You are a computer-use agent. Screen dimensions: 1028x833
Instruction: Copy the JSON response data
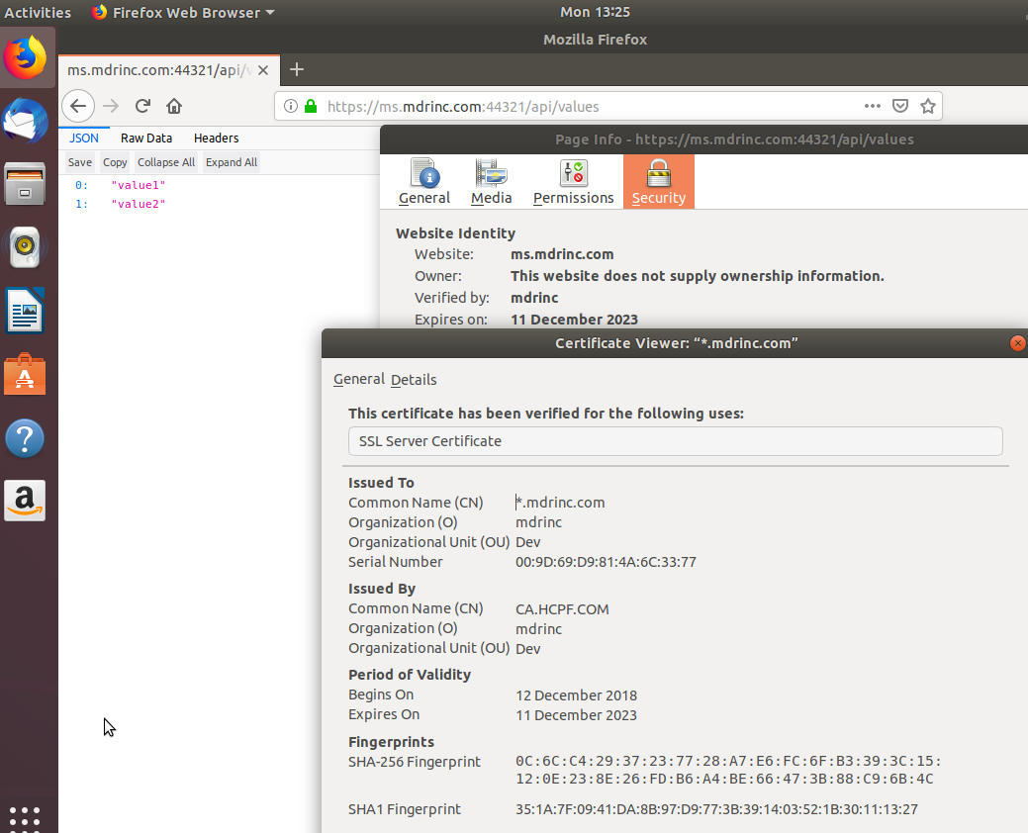tap(114, 161)
